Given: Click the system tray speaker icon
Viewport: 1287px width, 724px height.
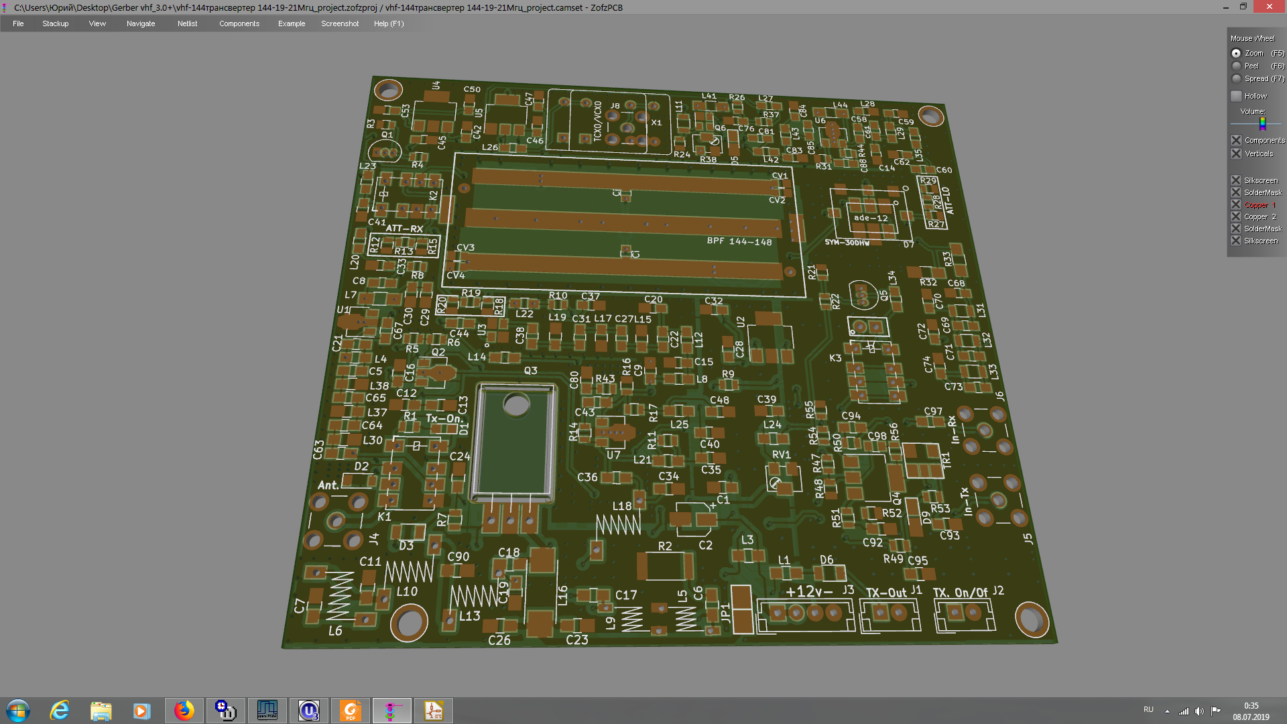Looking at the screenshot, I should pyautogui.click(x=1199, y=711).
